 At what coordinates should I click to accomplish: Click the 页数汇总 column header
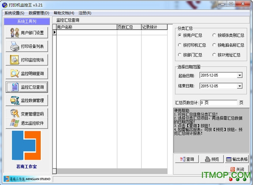tap(129, 27)
